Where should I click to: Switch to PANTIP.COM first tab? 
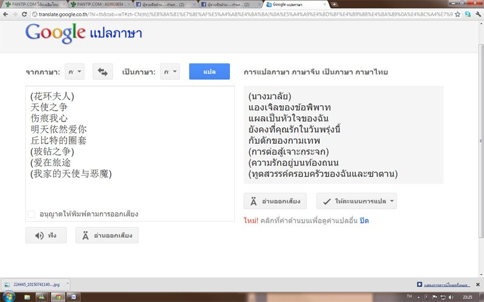click(x=34, y=4)
